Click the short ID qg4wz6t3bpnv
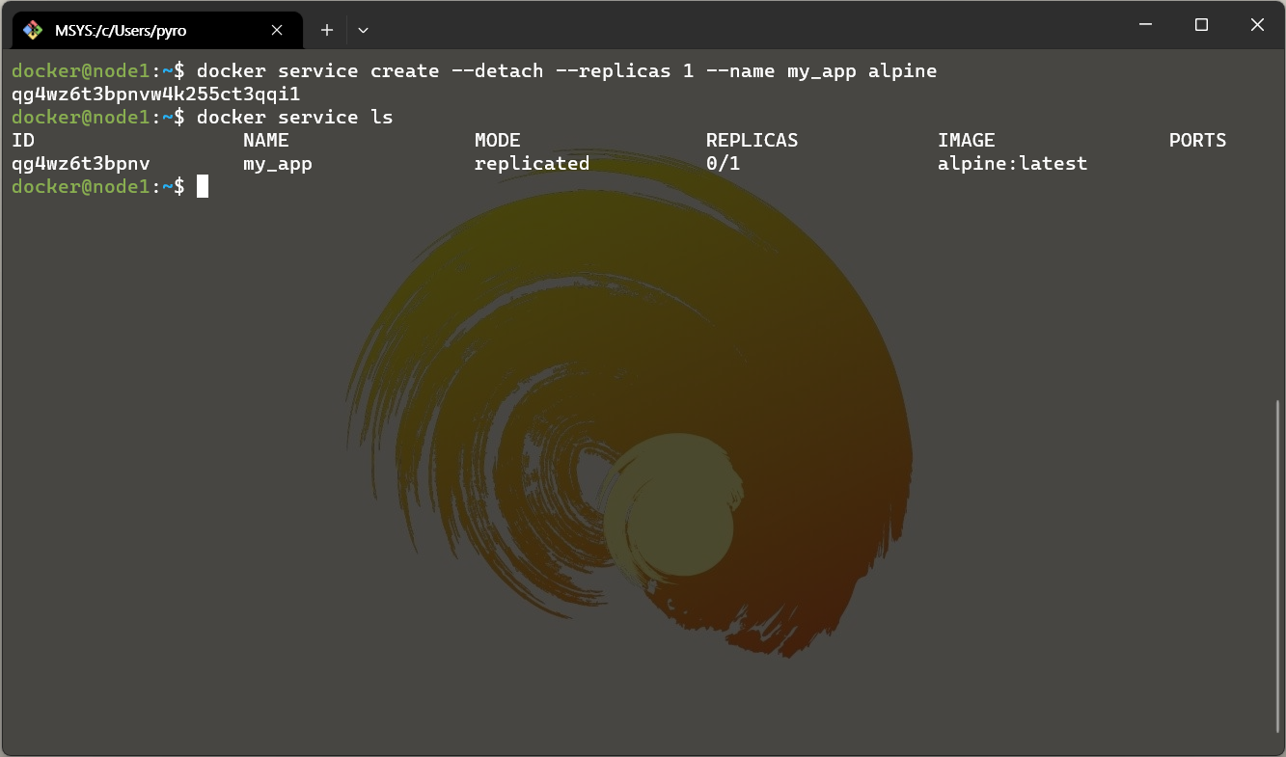This screenshot has width=1286, height=757. click(81, 163)
